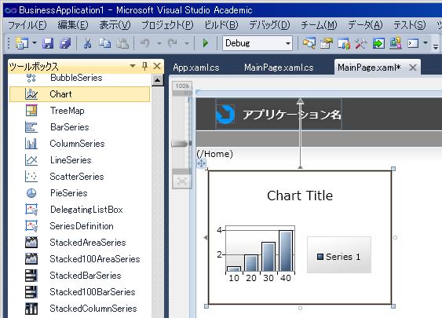Open the Debug configuration combo box

click(258, 43)
